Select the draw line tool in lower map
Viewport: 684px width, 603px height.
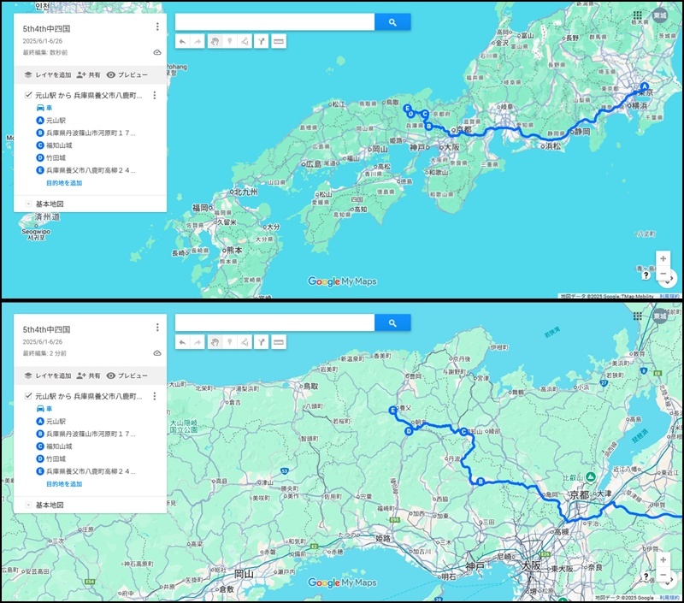tap(245, 342)
